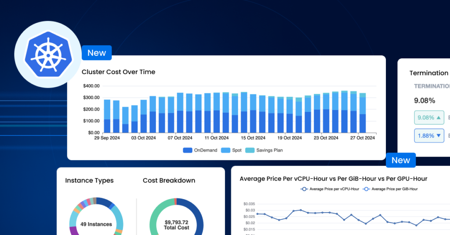The image size is (450, 235).
Task: Toggle the Spot legend swatch
Action: point(225,150)
